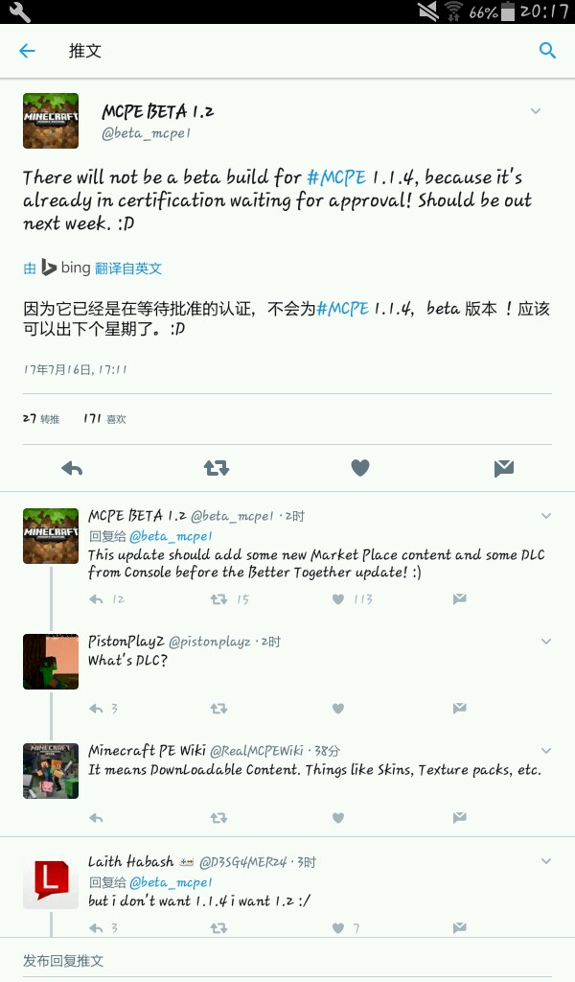Open chevron menu on Laith Habash reply
575x982 pixels.
[546, 861]
